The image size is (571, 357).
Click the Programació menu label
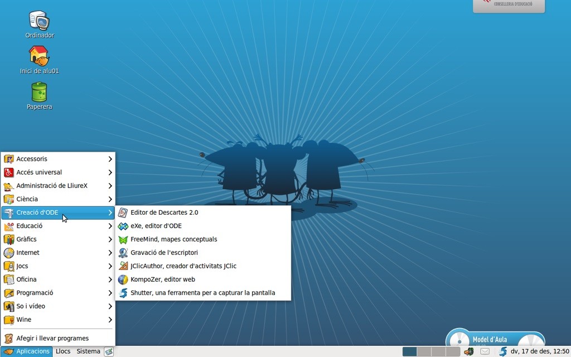[35, 293]
